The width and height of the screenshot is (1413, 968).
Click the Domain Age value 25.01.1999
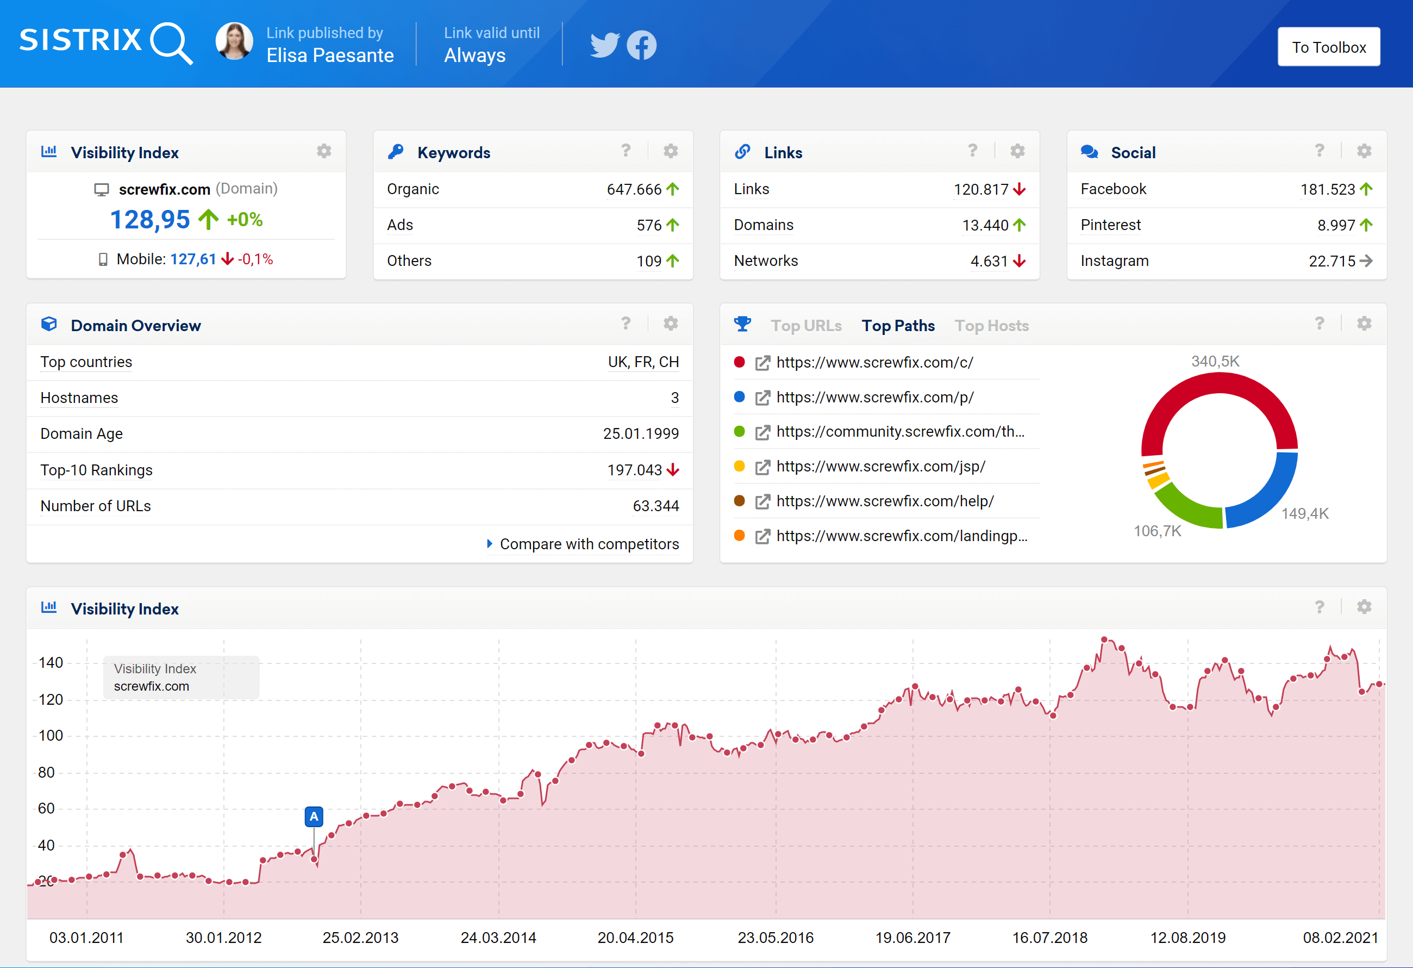click(641, 433)
